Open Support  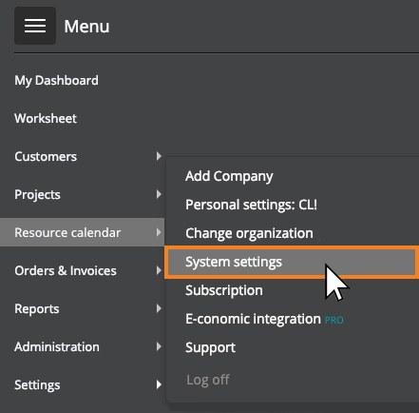[210, 348]
